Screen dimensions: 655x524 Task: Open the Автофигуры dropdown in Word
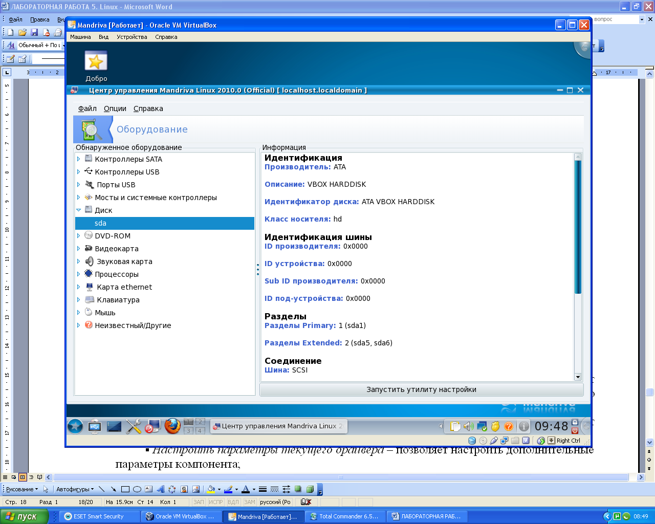pyautogui.click(x=75, y=489)
